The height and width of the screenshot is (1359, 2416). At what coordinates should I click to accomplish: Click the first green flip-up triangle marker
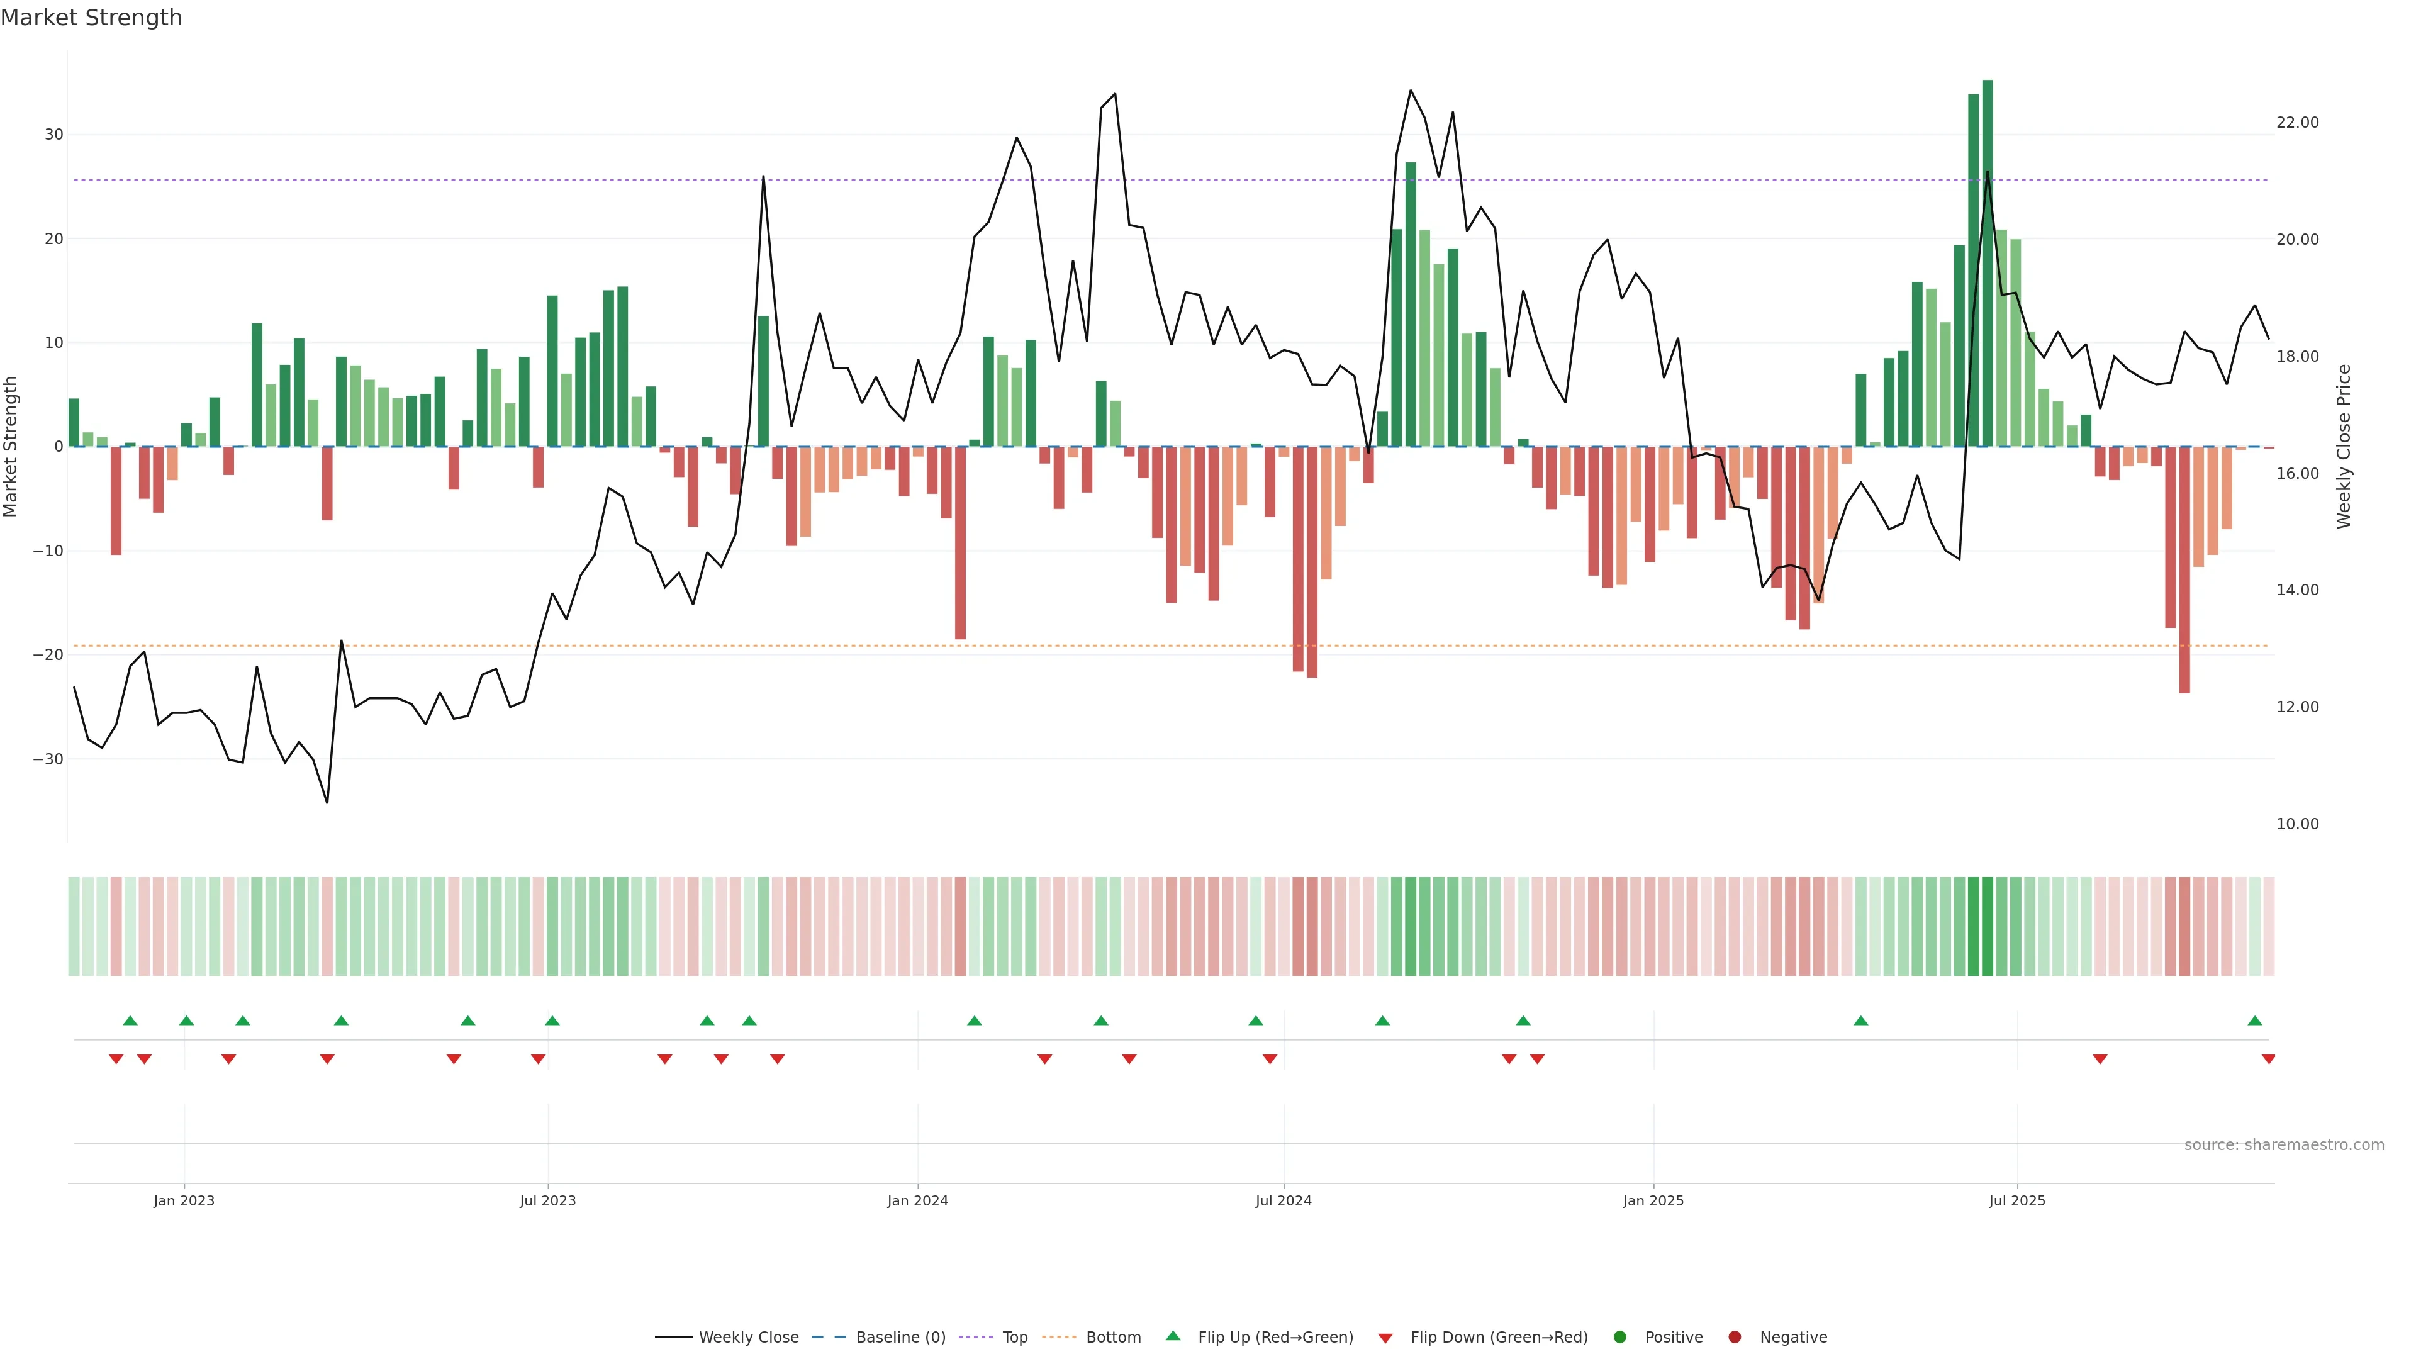(x=130, y=1021)
